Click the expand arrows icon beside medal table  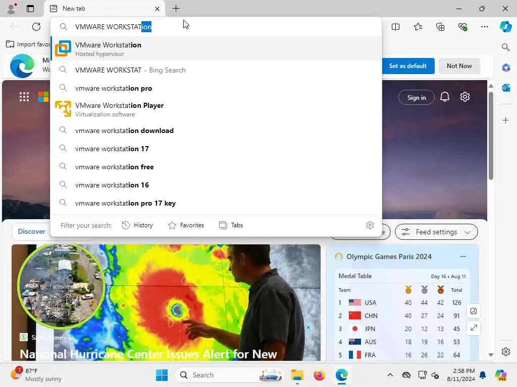[x=474, y=328]
